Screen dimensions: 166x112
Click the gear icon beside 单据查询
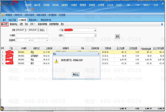pos(3,15)
